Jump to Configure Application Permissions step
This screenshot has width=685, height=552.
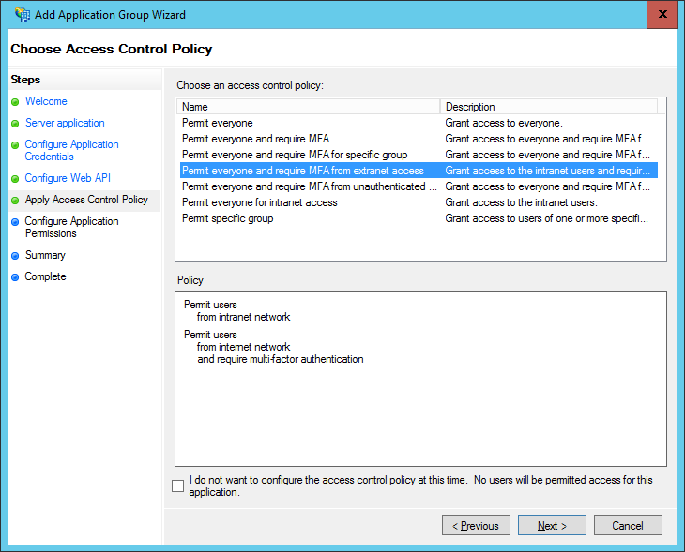(x=71, y=227)
